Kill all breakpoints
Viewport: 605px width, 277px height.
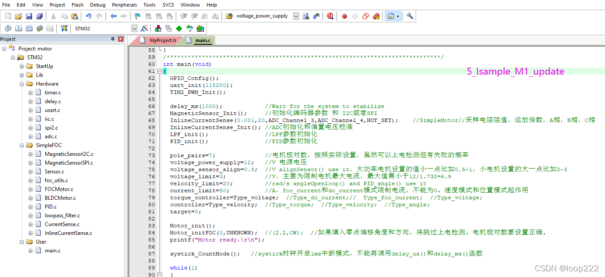(x=376, y=16)
